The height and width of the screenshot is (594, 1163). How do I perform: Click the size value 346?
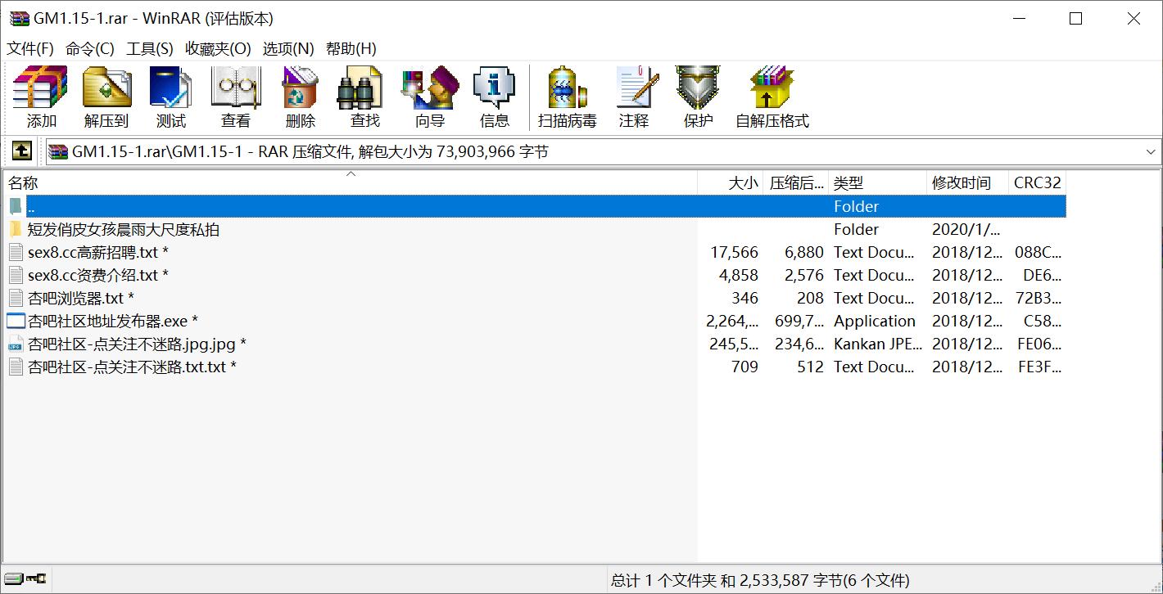[x=744, y=298]
